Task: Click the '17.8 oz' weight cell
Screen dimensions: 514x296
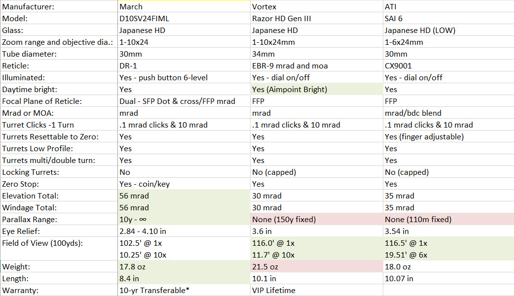Action: (184, 266)
